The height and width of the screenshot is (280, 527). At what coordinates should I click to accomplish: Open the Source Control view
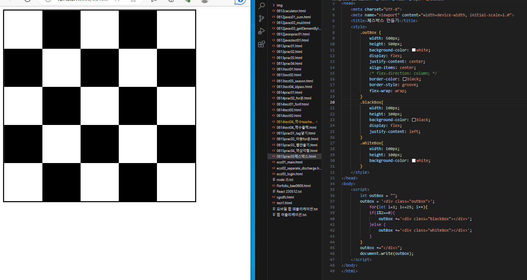coord(262,18)
